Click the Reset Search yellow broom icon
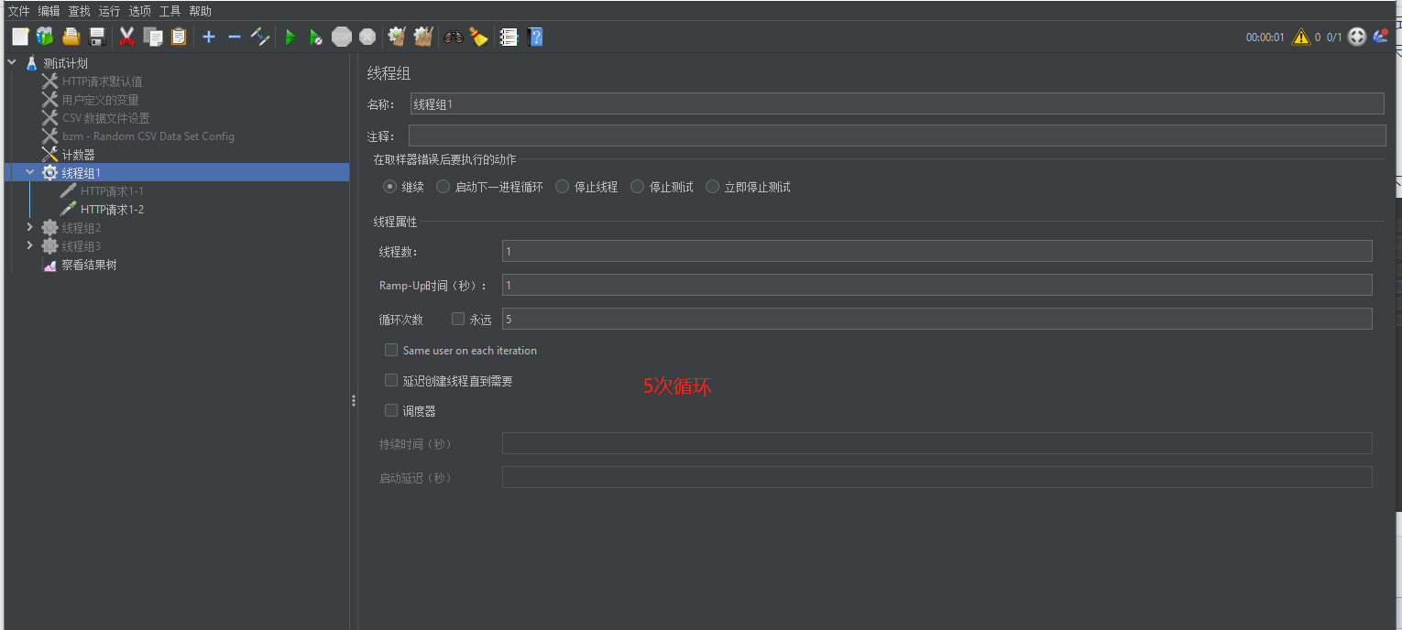 pos(478,37)
